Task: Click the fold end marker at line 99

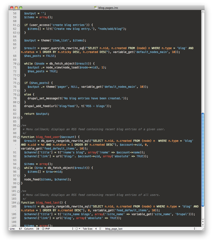Action: (x=18, y=184)
